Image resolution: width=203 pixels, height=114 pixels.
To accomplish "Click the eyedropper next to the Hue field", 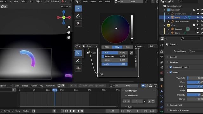I will [131, 53].
